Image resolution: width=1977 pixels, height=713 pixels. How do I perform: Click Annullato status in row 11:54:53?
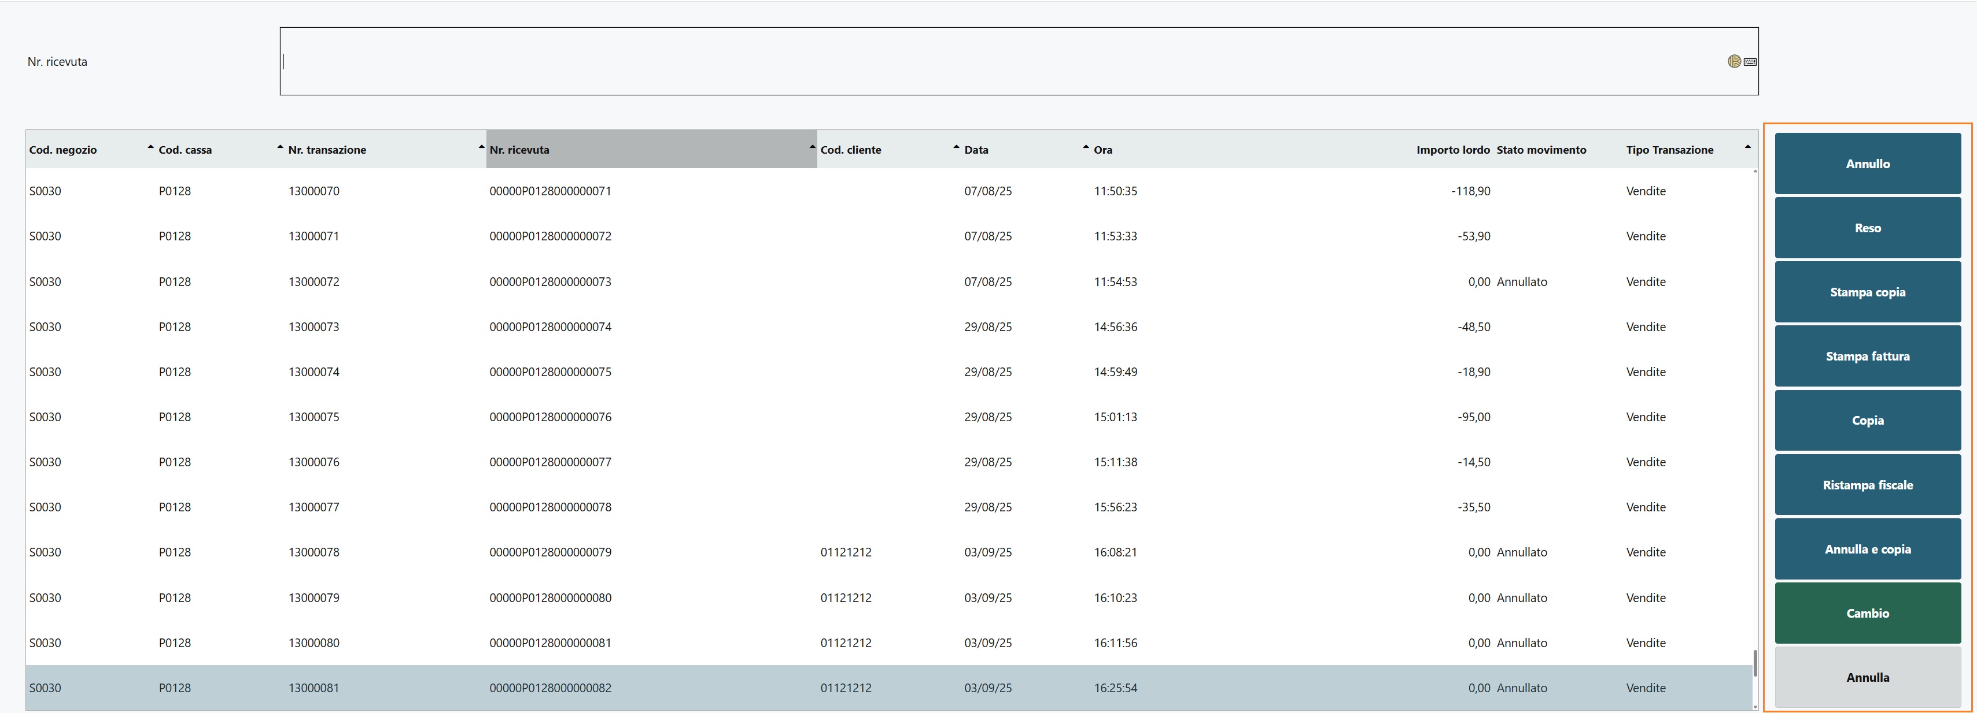tap(1522, 281)
